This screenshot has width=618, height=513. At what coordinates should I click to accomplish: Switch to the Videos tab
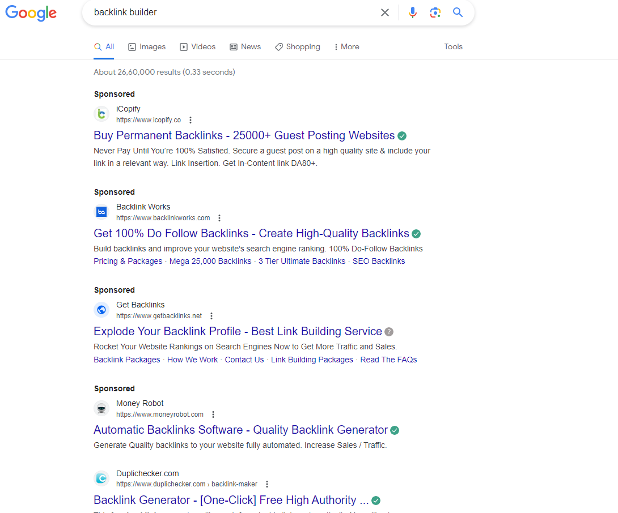(x=198, y=47)
